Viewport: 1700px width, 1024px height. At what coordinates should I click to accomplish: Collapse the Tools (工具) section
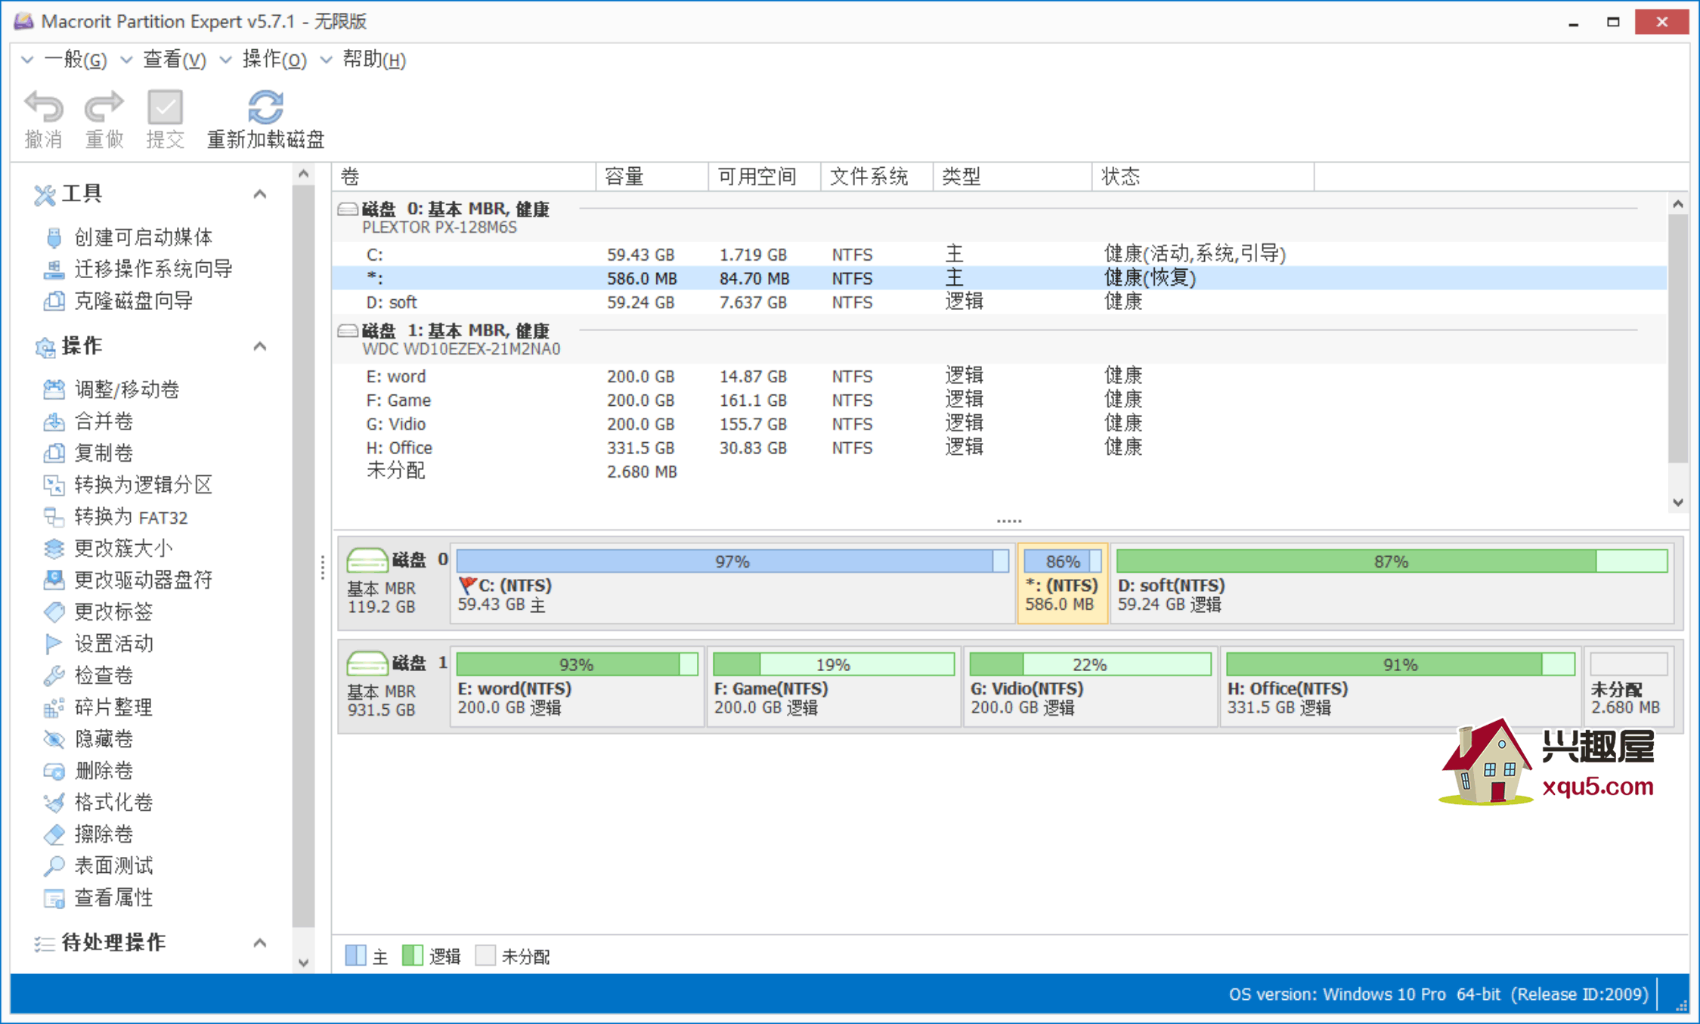pyautogui.click(x=260, y=194)
